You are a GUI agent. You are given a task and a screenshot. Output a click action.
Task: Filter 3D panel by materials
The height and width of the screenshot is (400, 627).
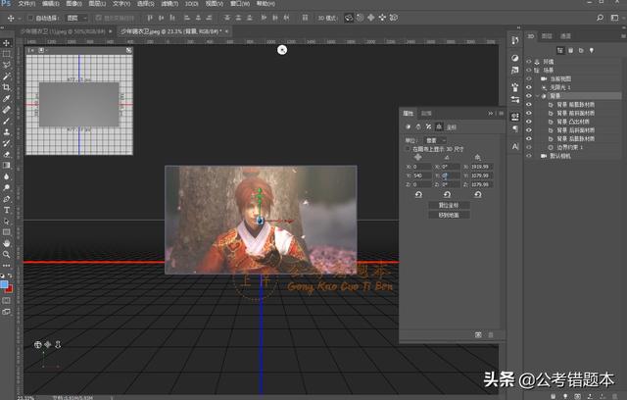pos(581,50)
